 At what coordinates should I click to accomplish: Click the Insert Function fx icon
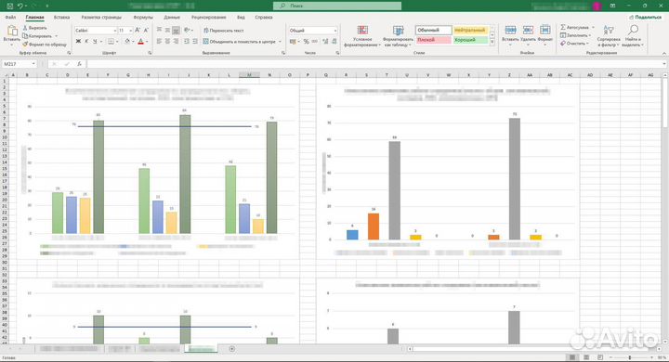point(79,64)
